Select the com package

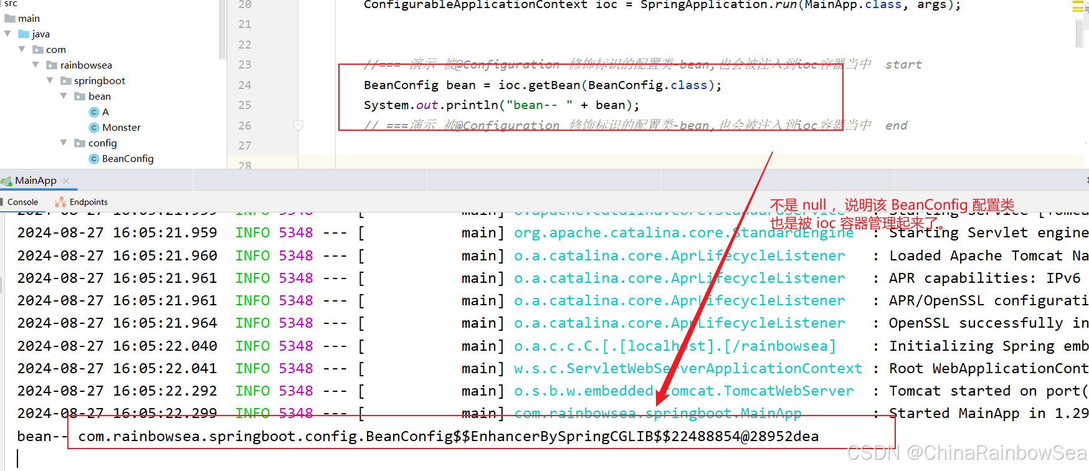coord(56,49)
